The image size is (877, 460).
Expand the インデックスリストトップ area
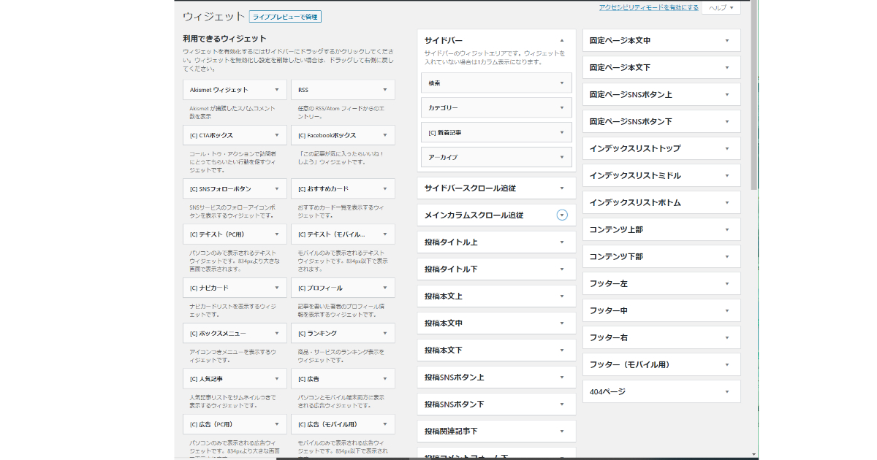coord(726,149)
